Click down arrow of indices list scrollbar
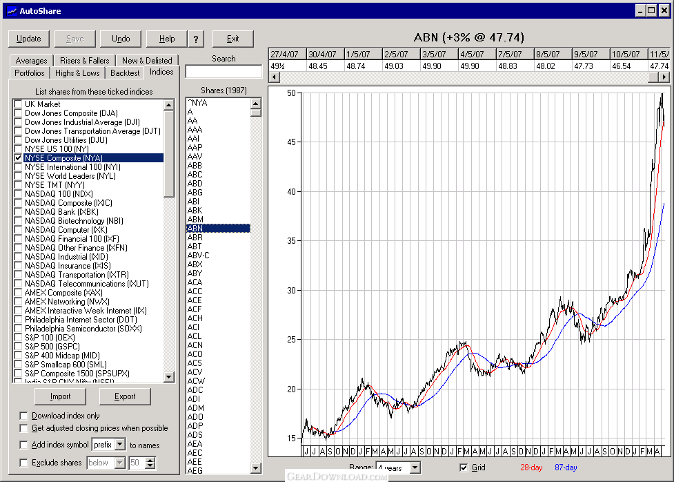 click(169, 377)
